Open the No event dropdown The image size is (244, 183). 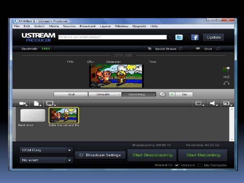(x=46, y=160)
